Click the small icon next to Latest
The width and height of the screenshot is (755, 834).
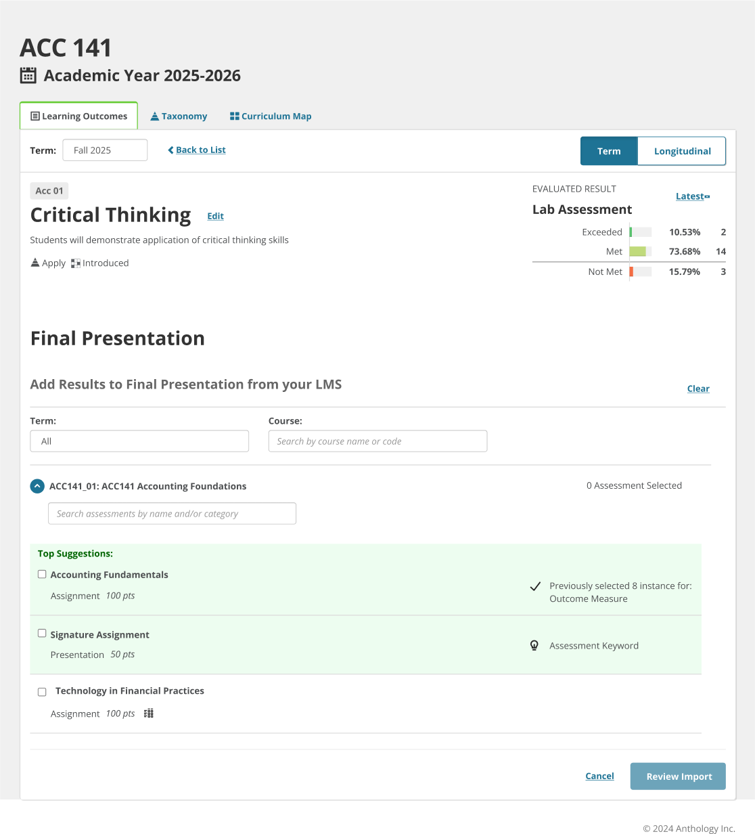click(707, 197)
